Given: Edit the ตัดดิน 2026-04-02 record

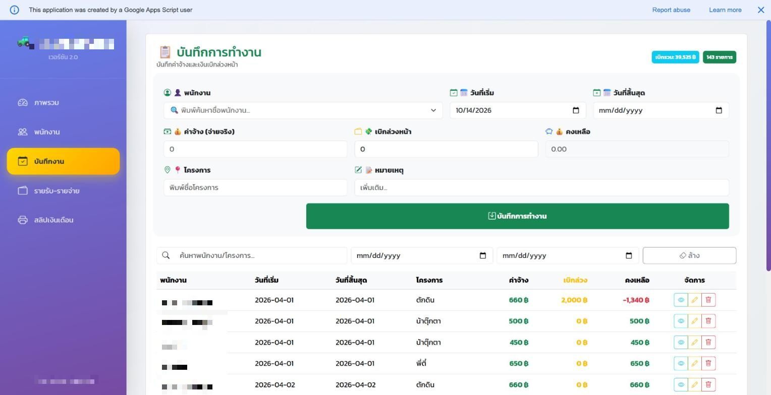Looking at the screenshot, I should click(x=694, y=384).
